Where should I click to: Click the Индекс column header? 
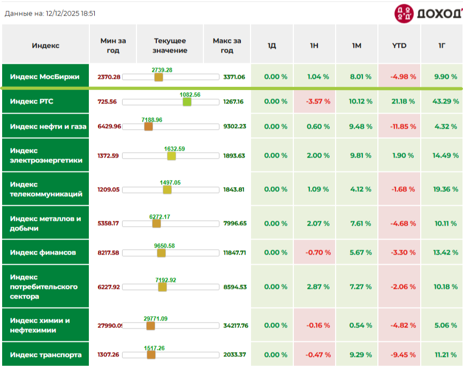[45, 44]
